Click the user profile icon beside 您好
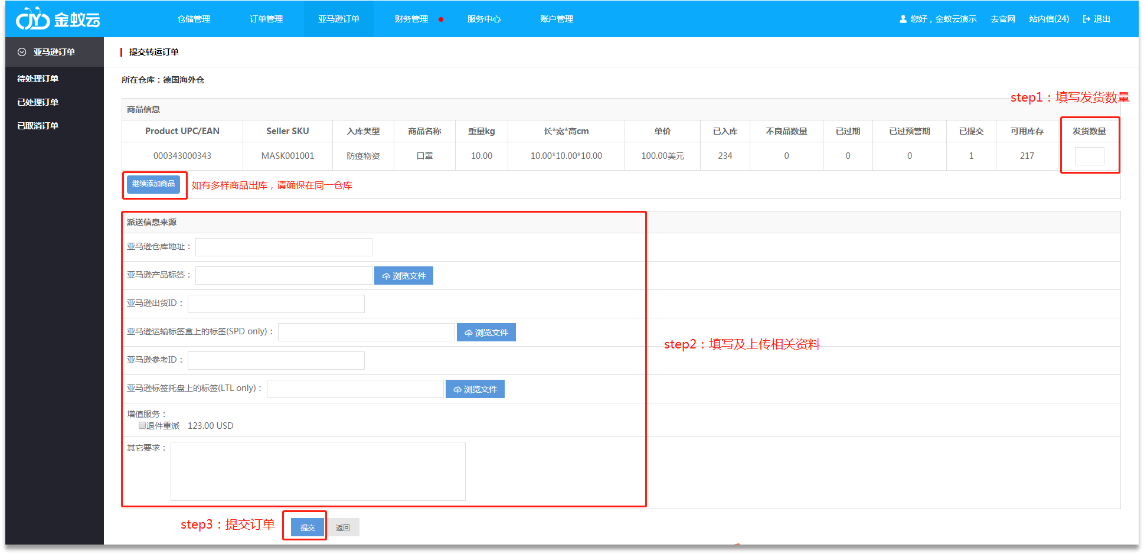Screen dimensions: 1144x554 (903, 19)
